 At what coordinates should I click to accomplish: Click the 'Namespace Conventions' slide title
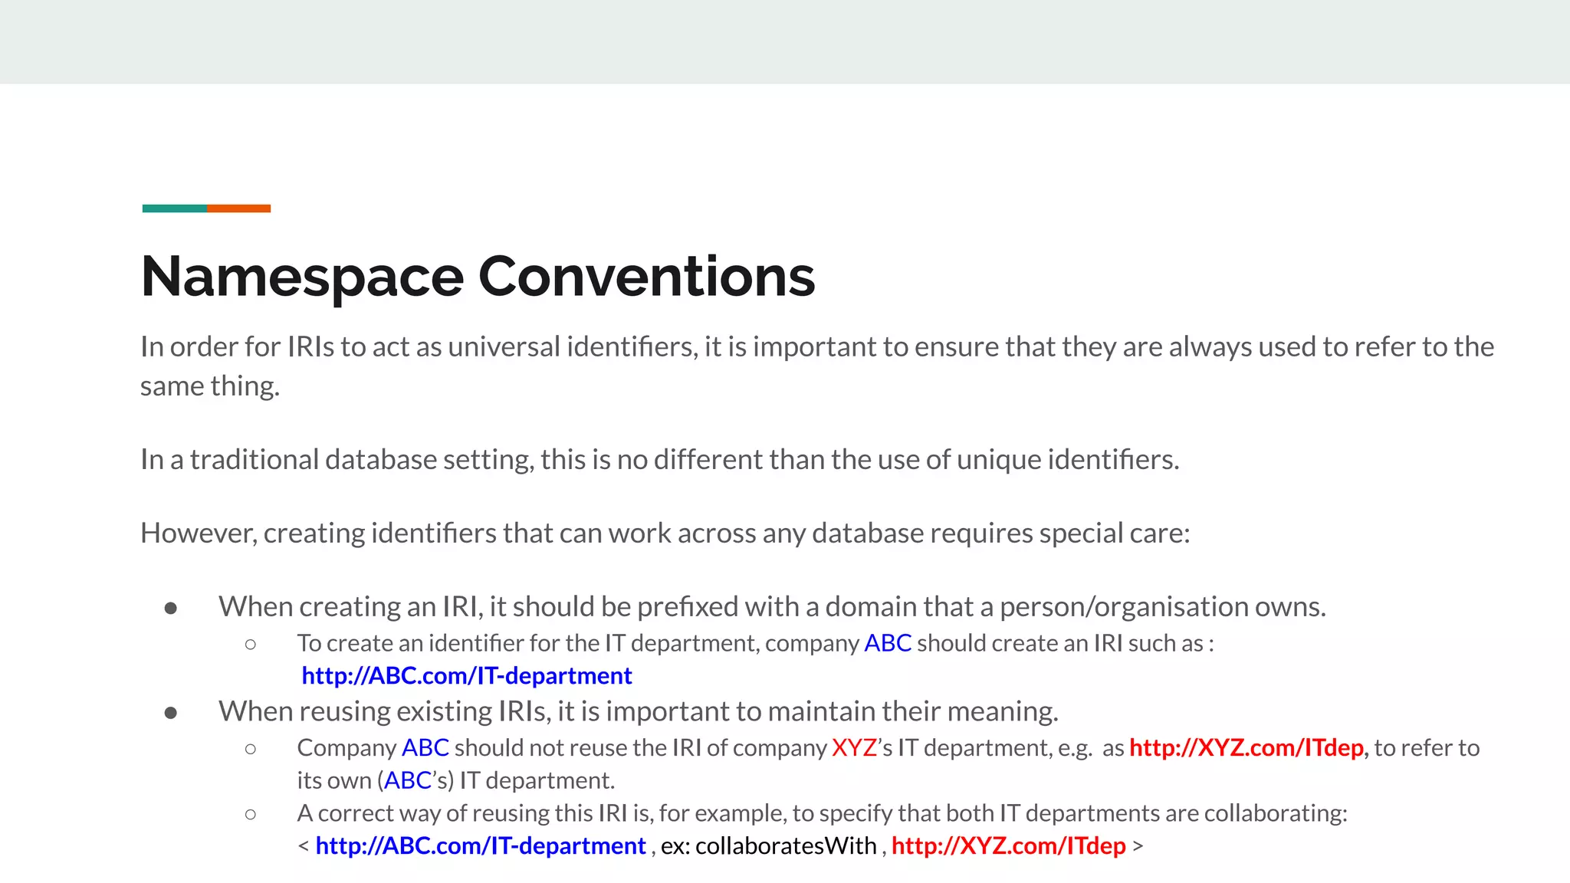pos(478,276)
